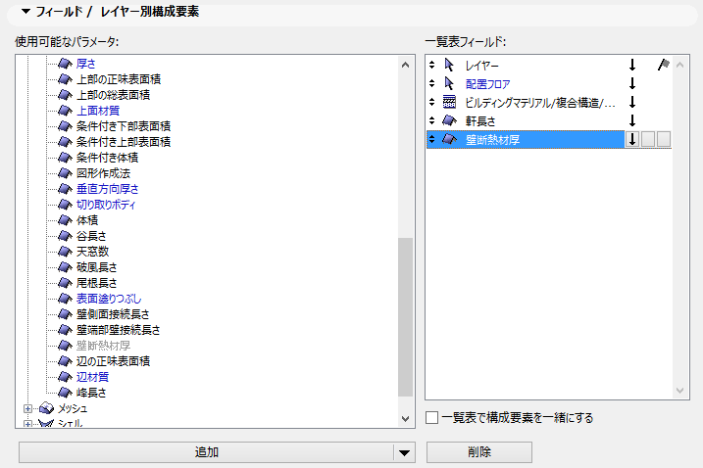Click roof icon beside 尾根長さ

65,283
